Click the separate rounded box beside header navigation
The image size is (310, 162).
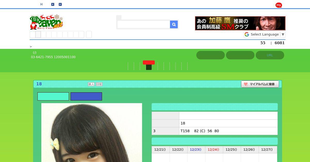[89, 34]
